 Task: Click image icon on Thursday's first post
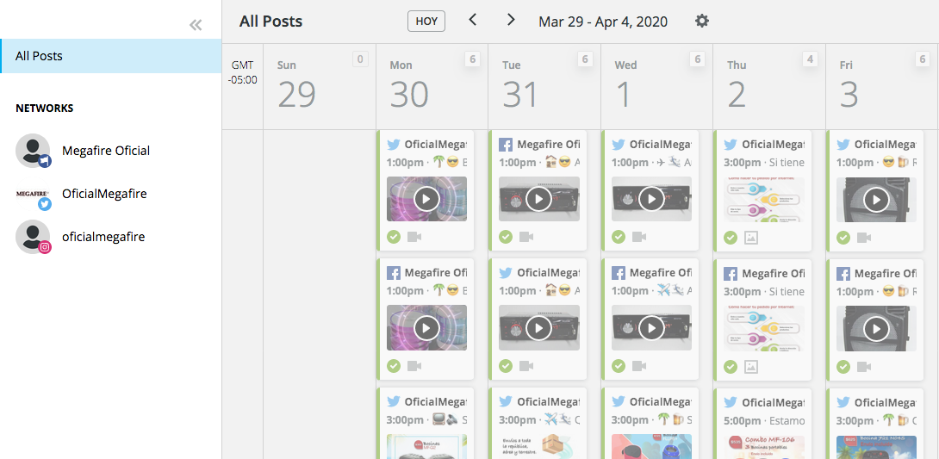pos(751,238)
